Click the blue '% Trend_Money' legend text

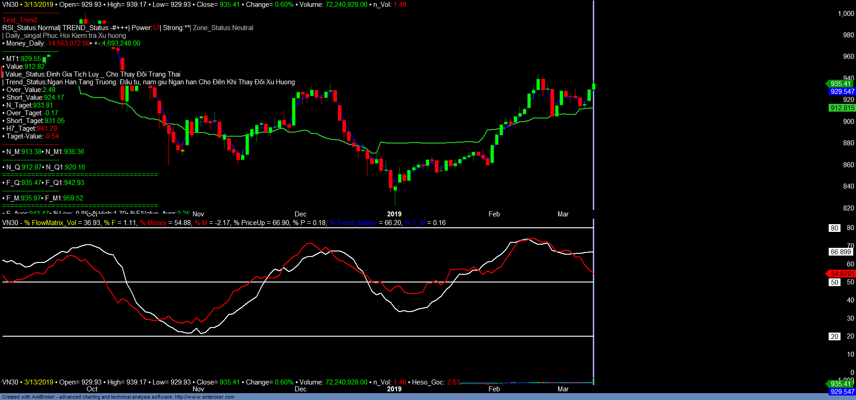(x=353, y=223)
